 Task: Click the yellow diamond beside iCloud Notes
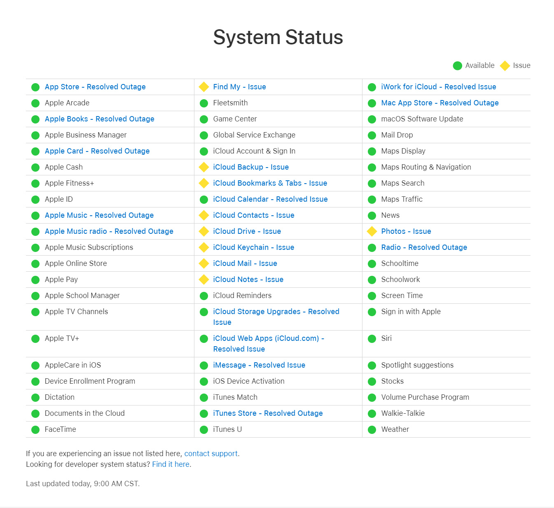click(x=203, y=280)
